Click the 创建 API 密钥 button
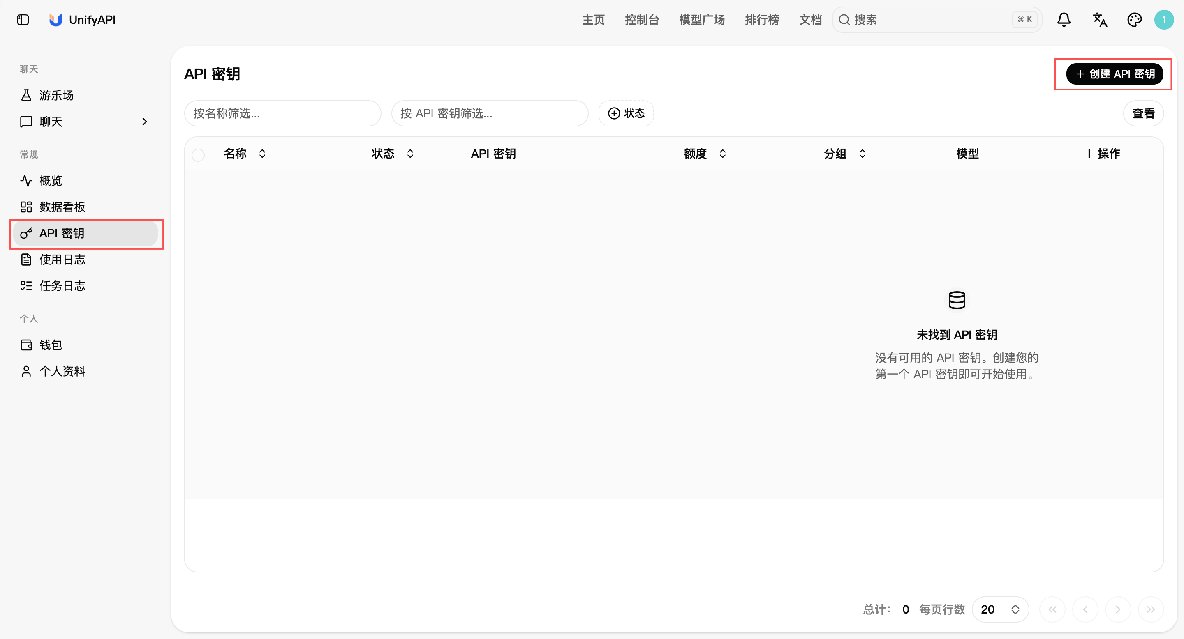This screenshot has height=639, width=1184. 1115,74
